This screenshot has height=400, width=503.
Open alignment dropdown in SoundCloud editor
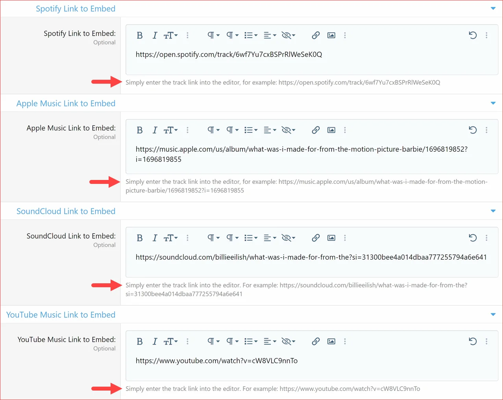coord(270,238)
